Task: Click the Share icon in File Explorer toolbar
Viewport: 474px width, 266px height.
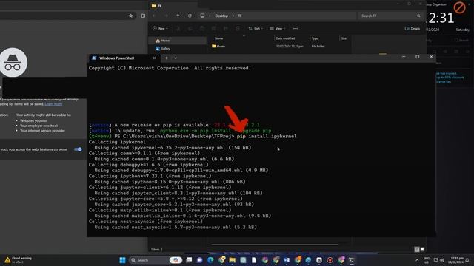Action: (x=225, y=28)
